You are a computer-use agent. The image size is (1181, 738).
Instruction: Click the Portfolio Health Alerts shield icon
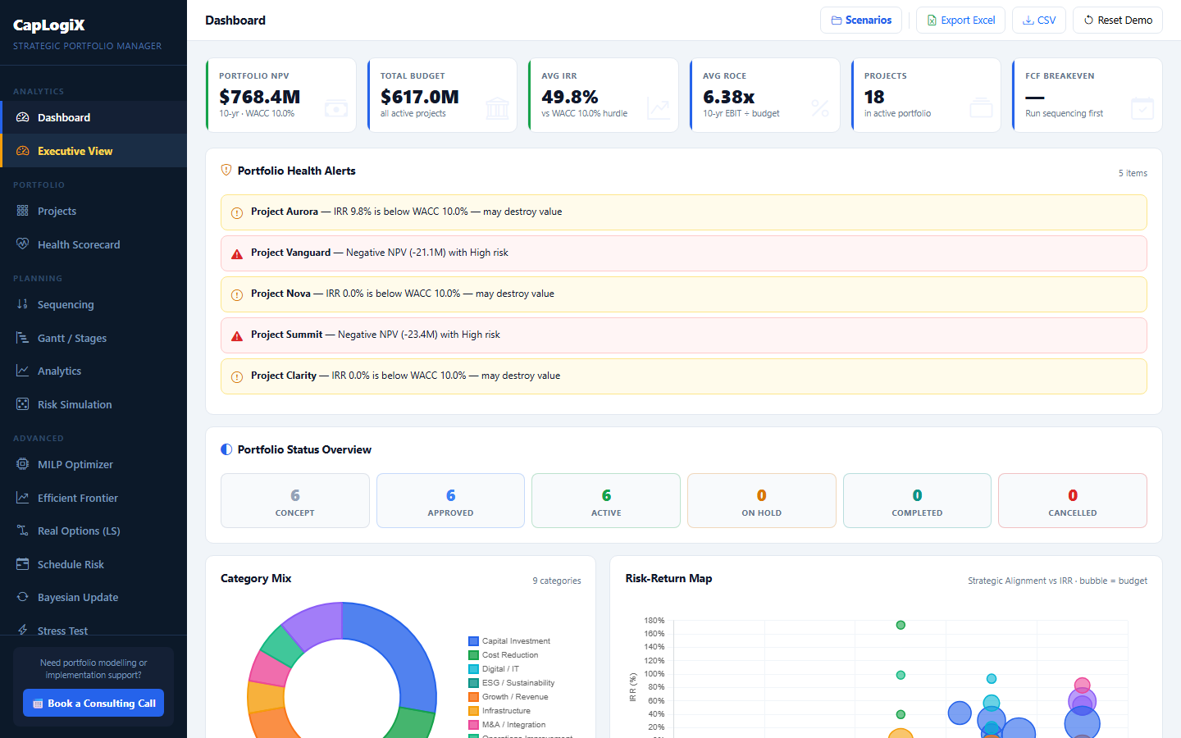pos(226,171)
